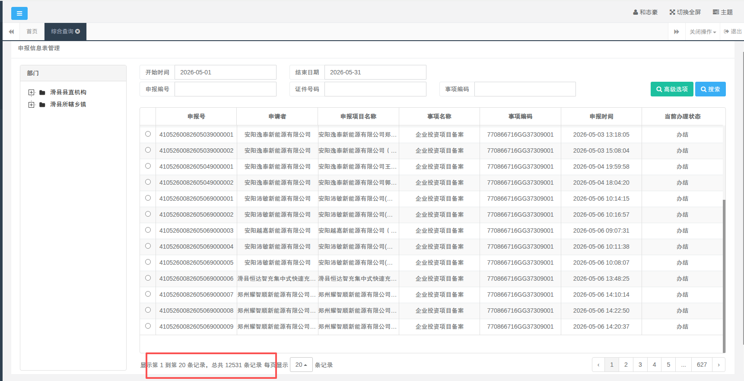Focus the 申报编号 input field
The height and width of the screenshot is (381, 744).
[225, 89]
